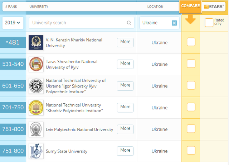The width and height of the screenshot is (229, 165).
Task: Click the Lviv Polytechnic National University logo
Action: (x=36, y=129)
